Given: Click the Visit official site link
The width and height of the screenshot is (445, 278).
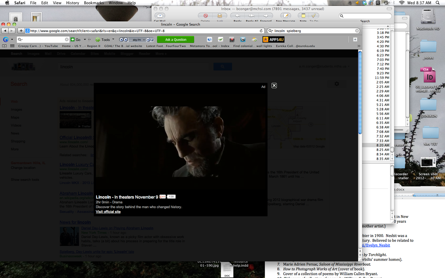Looking at the screenshot, I should [108, 212].
